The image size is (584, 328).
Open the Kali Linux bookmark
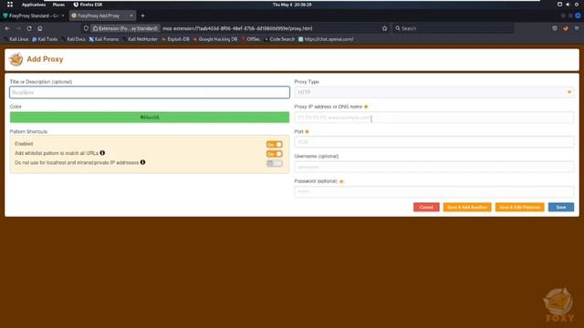[16, 39]
